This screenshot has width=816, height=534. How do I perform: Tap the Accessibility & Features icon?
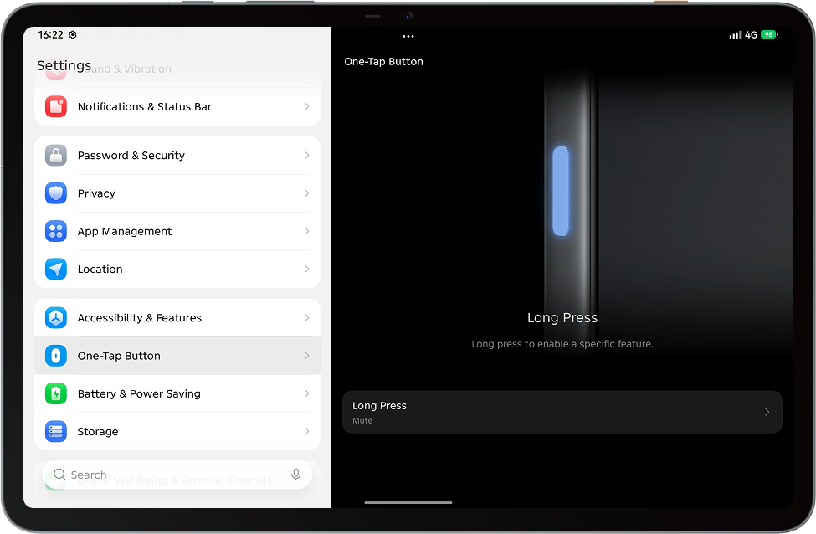tap(56, 317)
